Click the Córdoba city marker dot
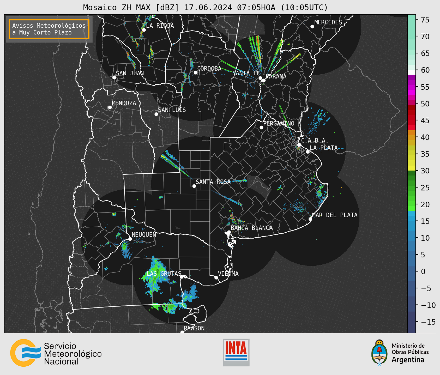 click(195, 72)
